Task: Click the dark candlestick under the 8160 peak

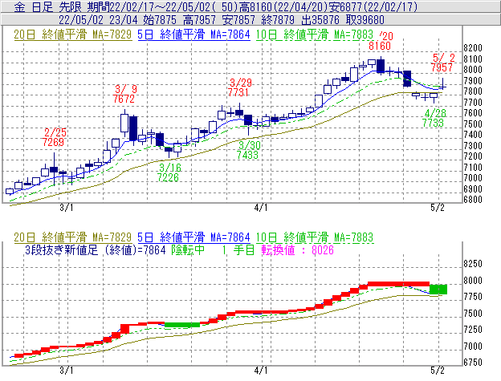Action: pyautogui.click(x=381, y=66)
